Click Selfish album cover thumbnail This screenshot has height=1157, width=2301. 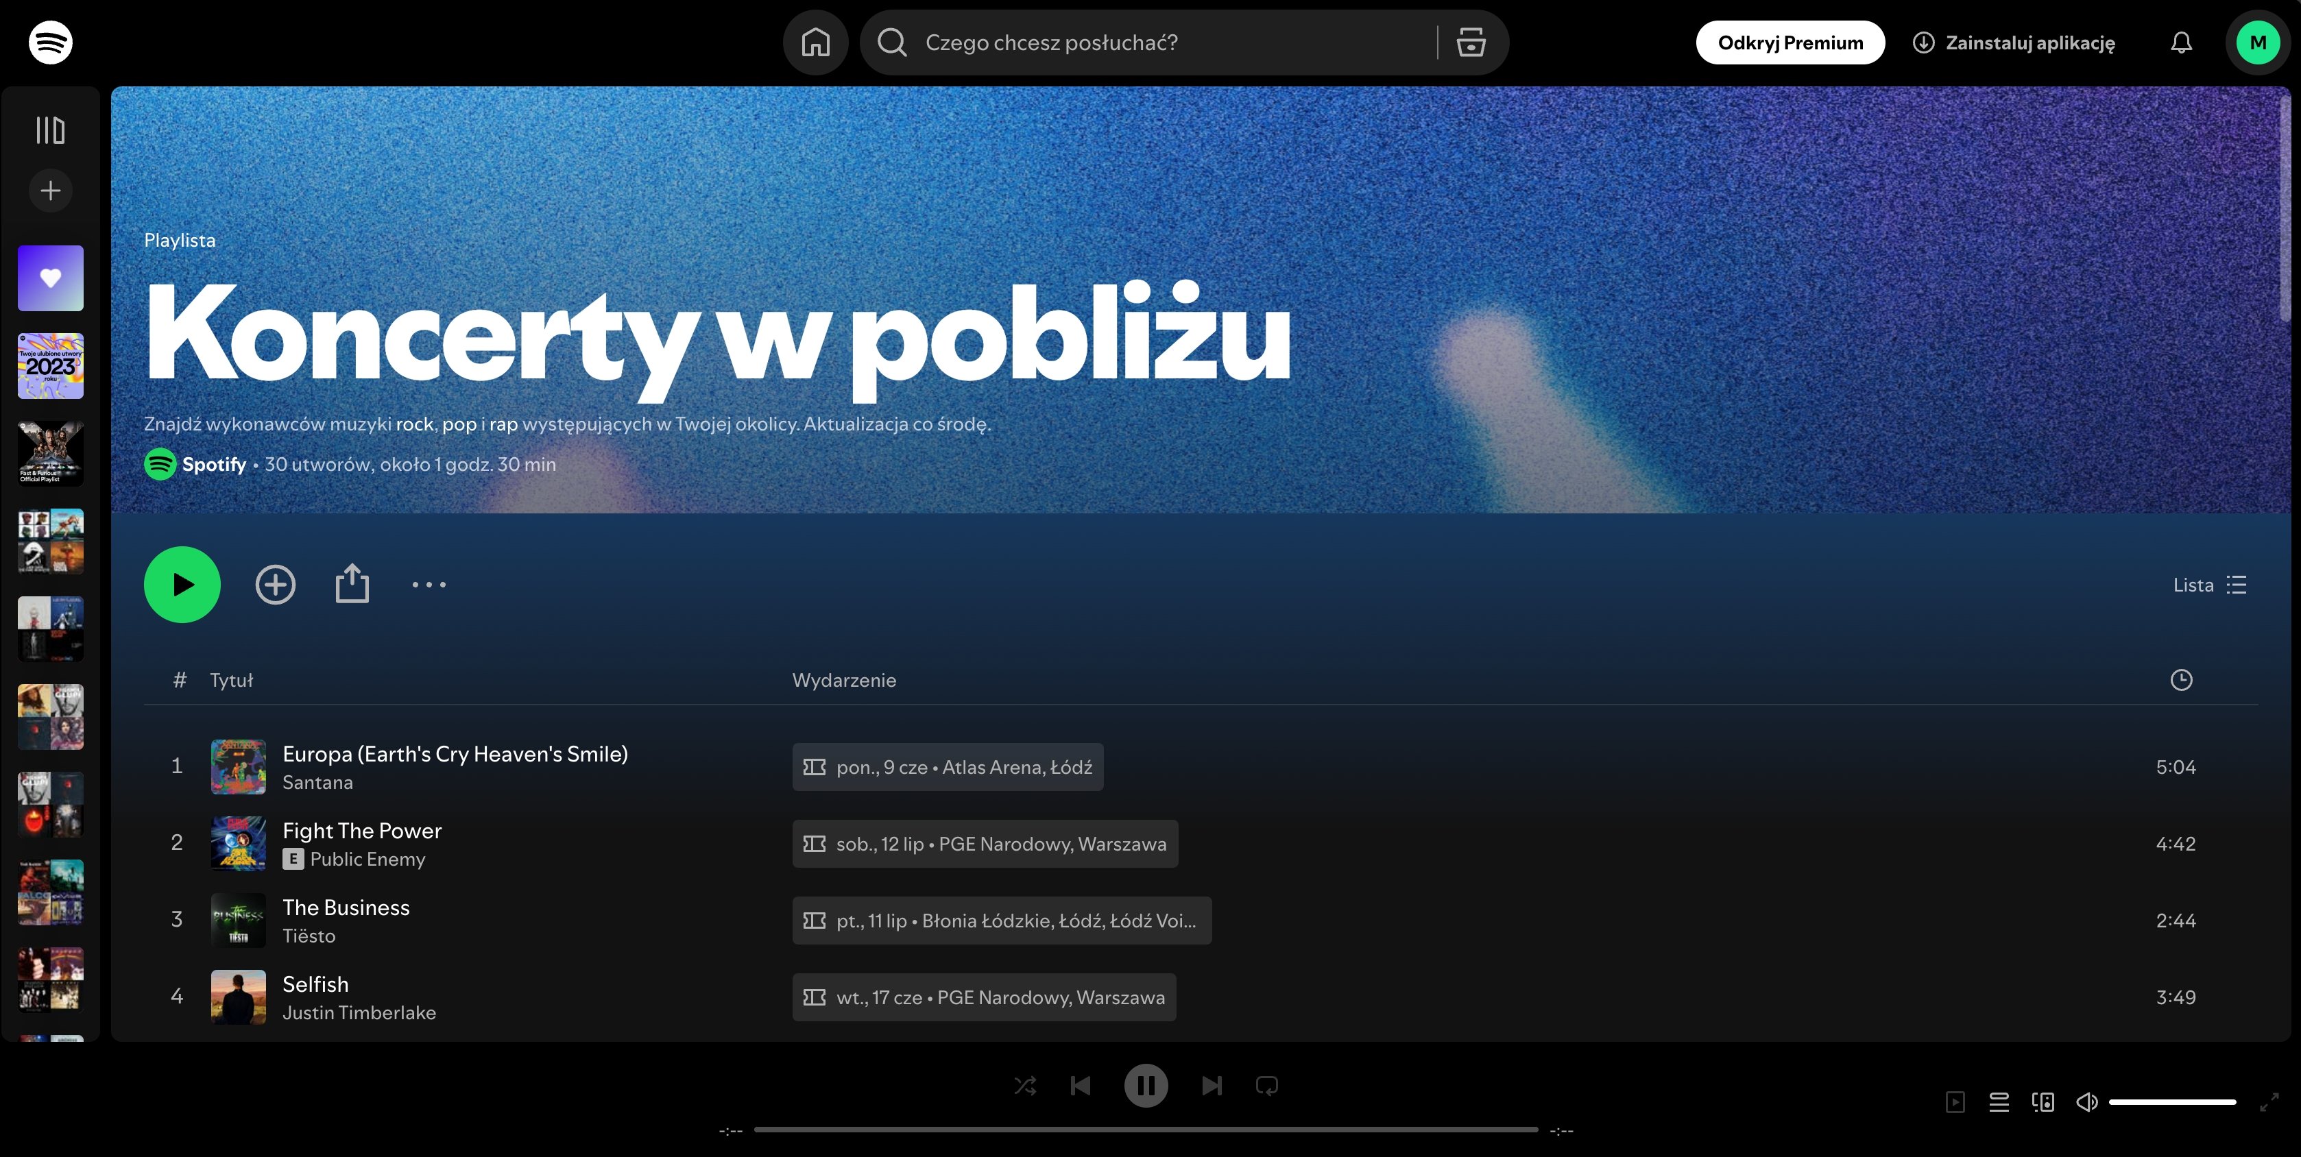[x=238, y=997]
